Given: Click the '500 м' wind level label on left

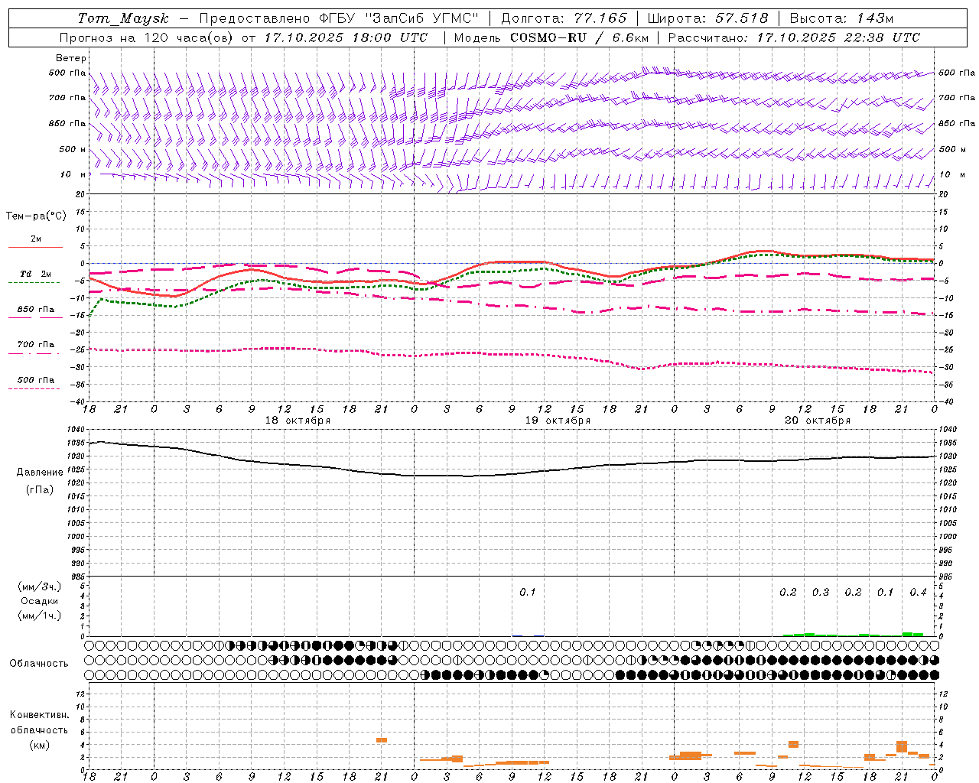Looking at the screenshot, I should click(72, 149).
